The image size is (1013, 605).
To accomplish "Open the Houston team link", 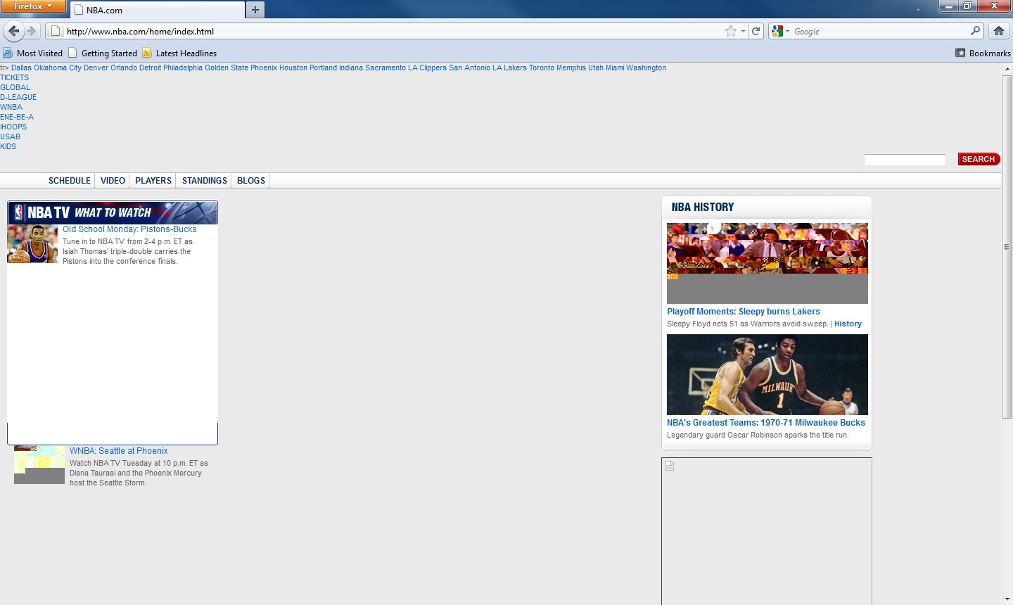I will point(293,68).
